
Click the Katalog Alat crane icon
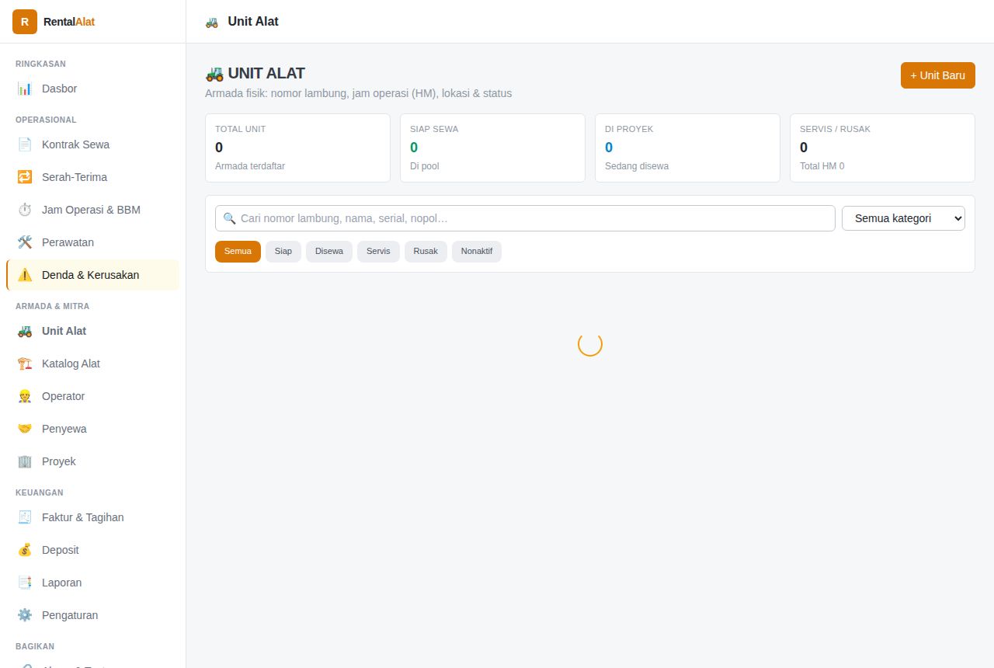[x=25, y=364]
